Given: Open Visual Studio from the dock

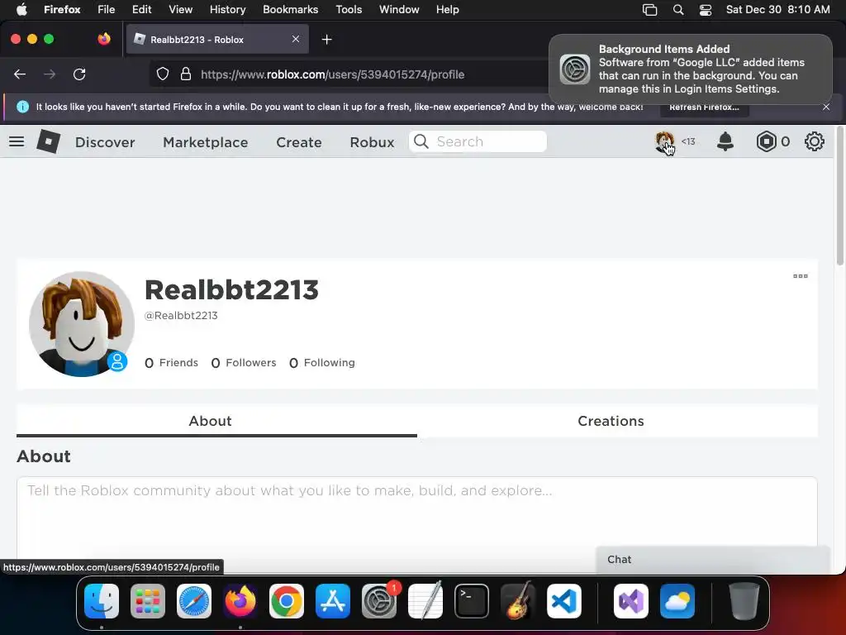Looking at the screenshot, I should [631, 601].
